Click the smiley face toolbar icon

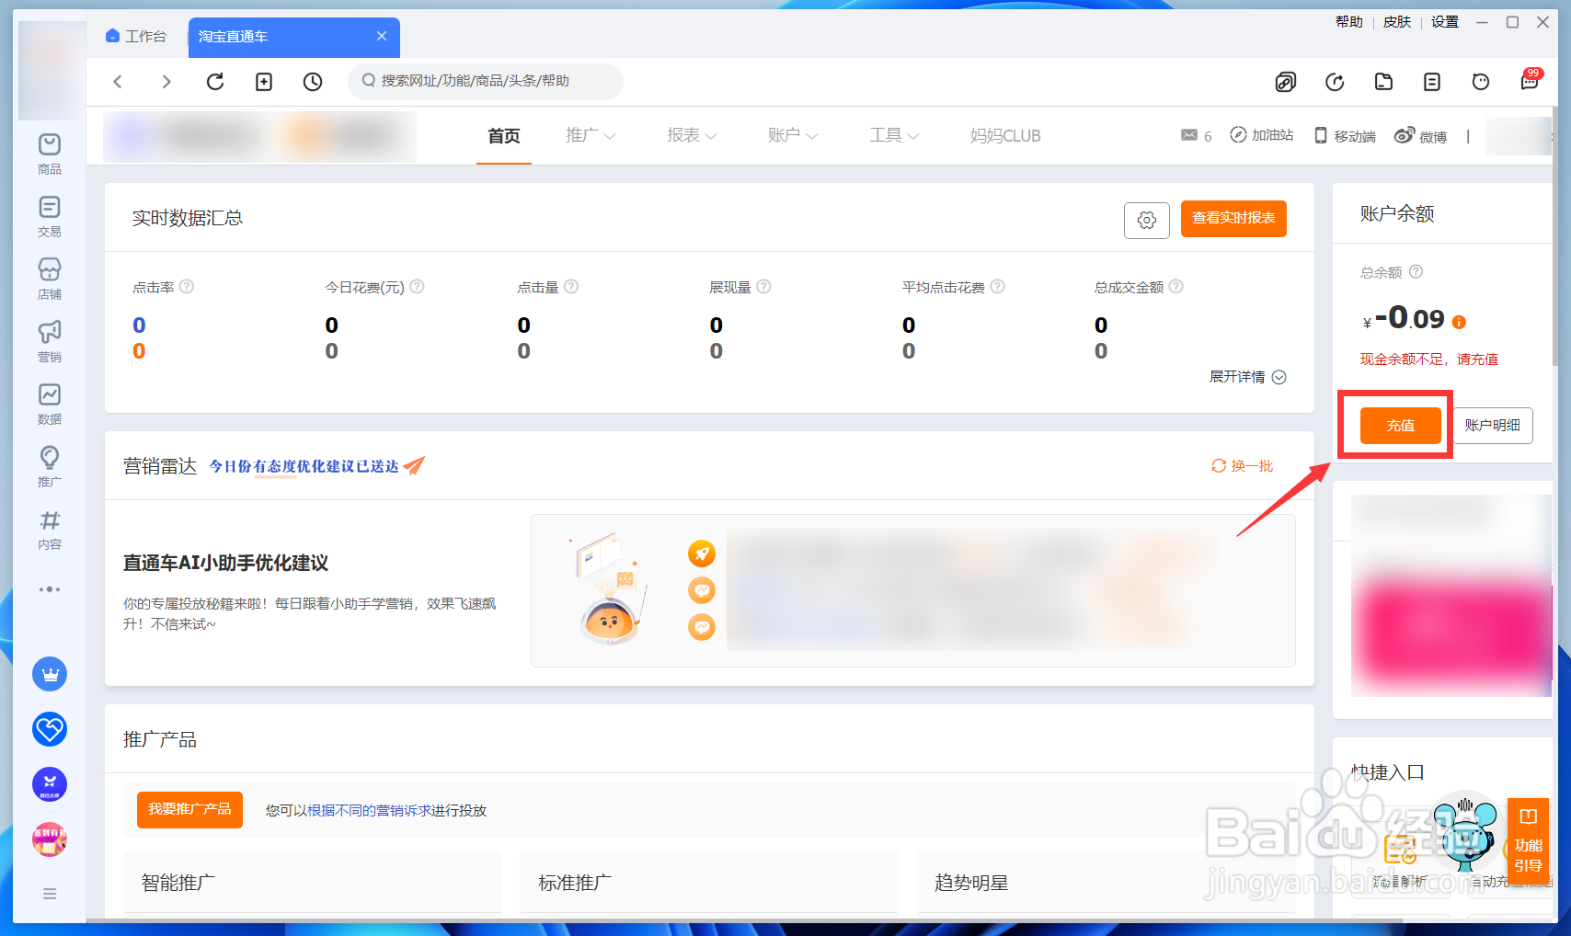coord(1481,82)
